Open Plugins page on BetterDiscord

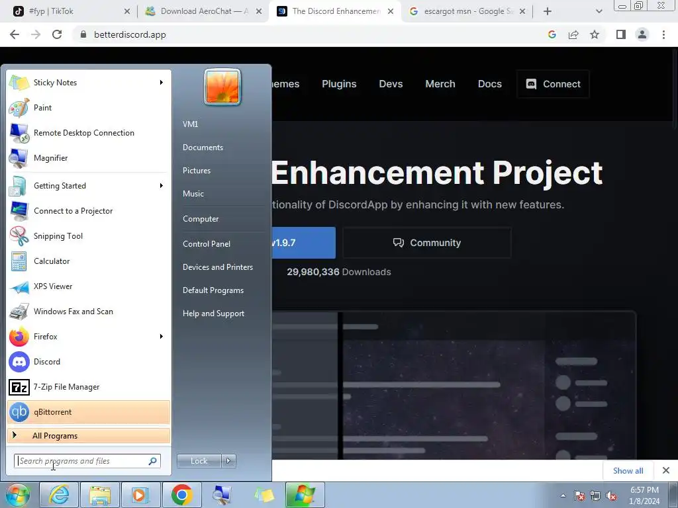click(x=339, y=84)
